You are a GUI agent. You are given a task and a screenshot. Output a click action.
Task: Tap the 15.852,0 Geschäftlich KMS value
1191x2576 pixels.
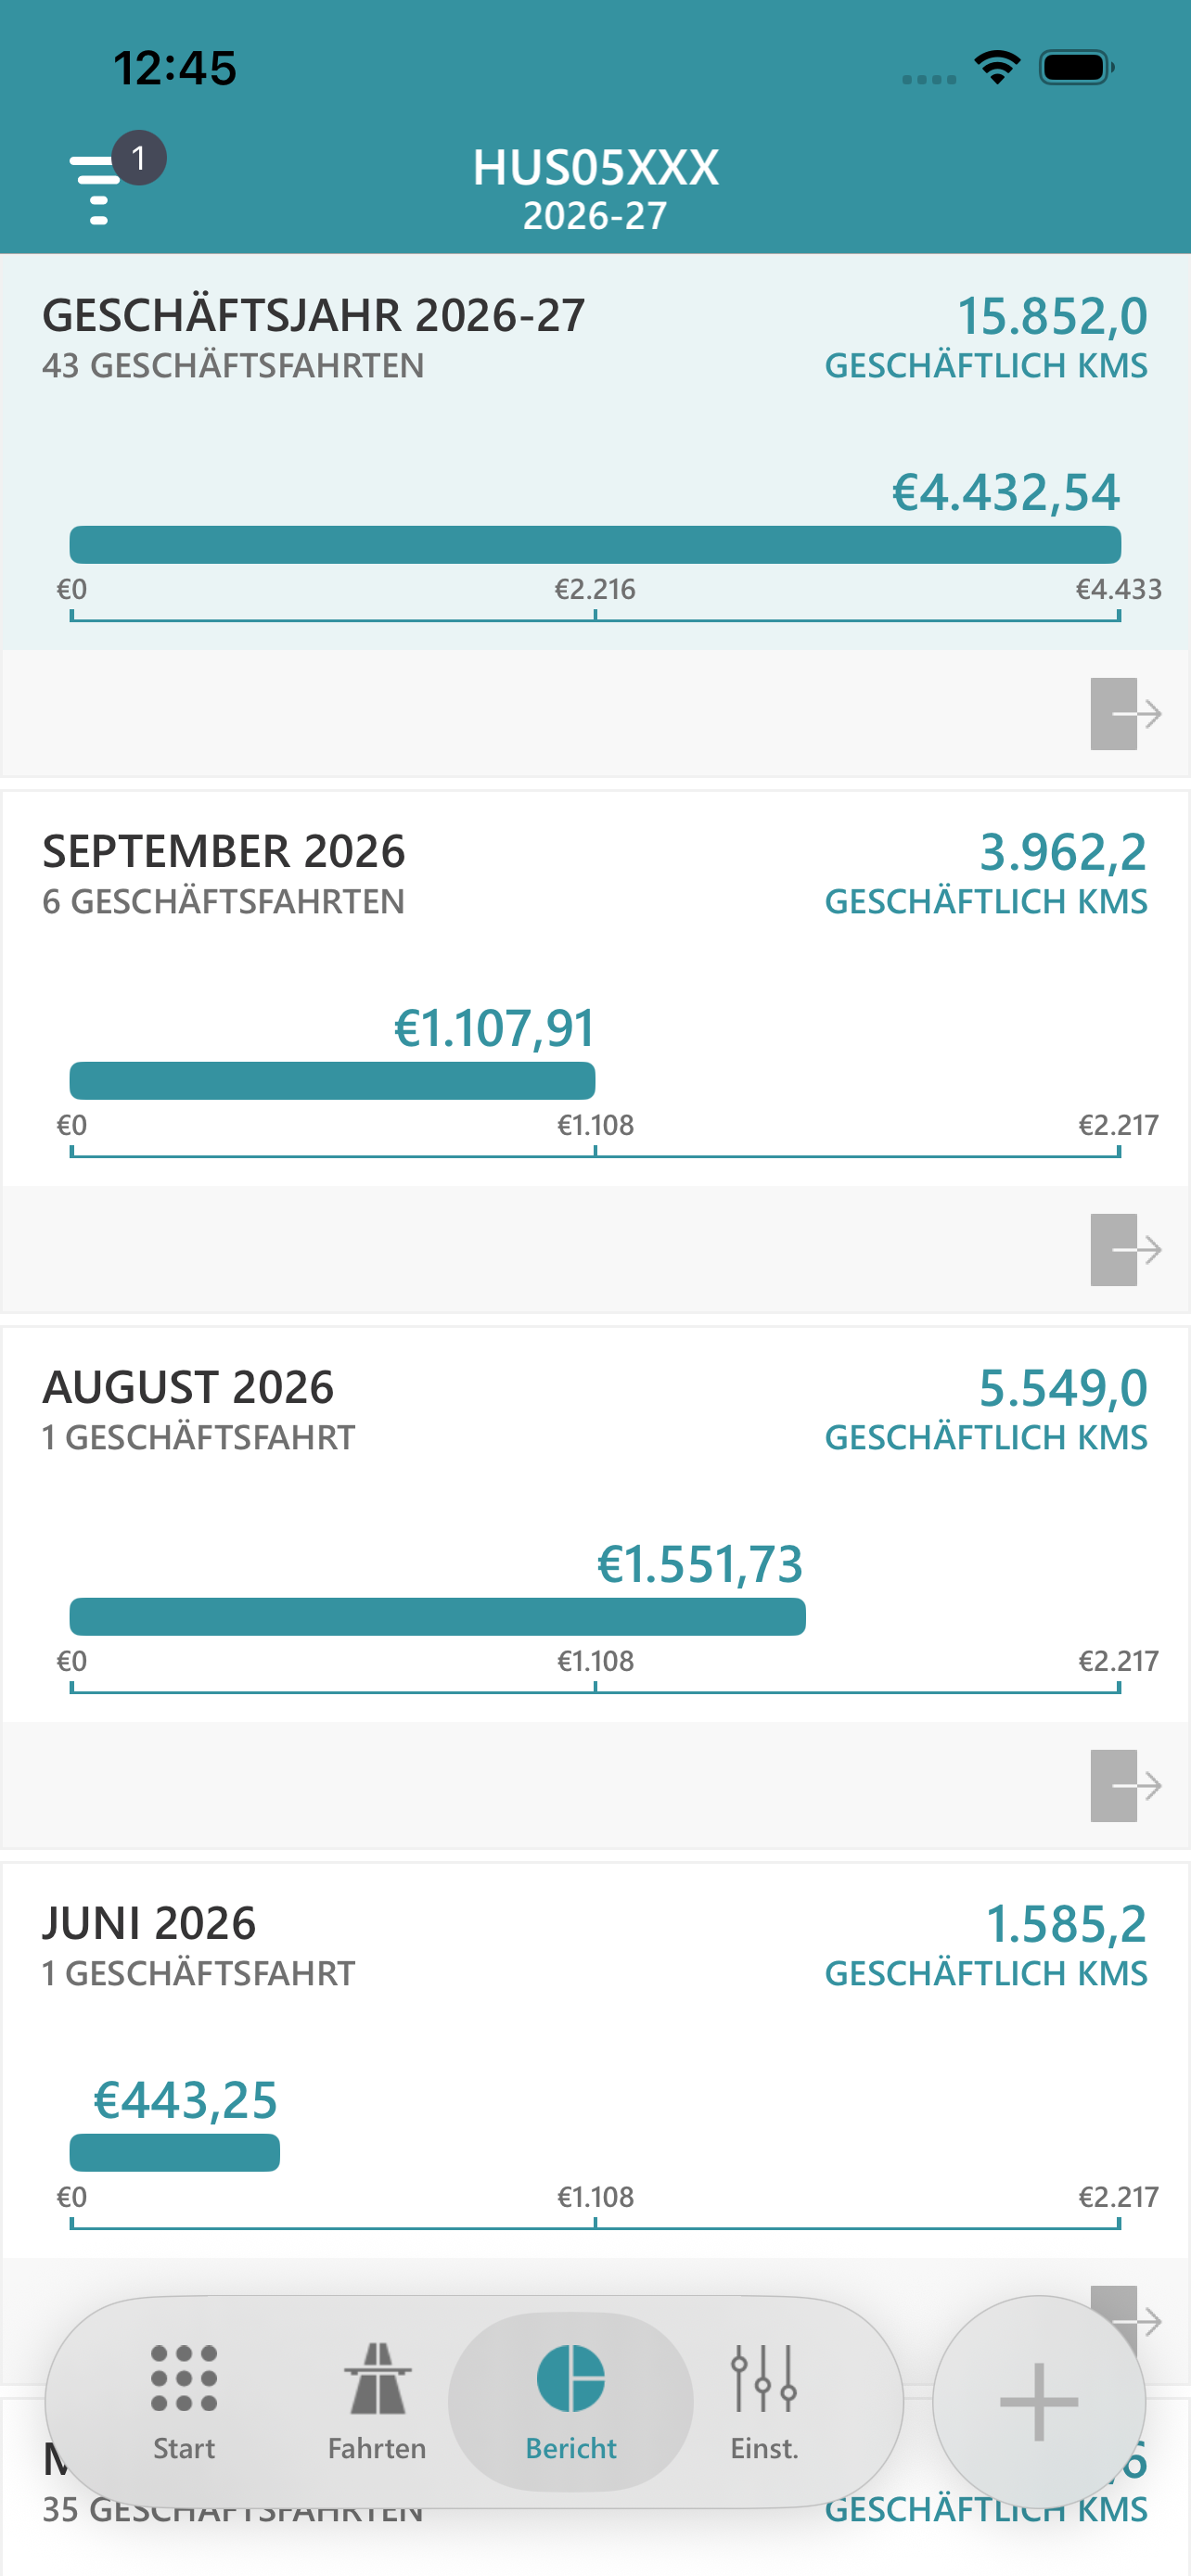tap(1052, 316)
